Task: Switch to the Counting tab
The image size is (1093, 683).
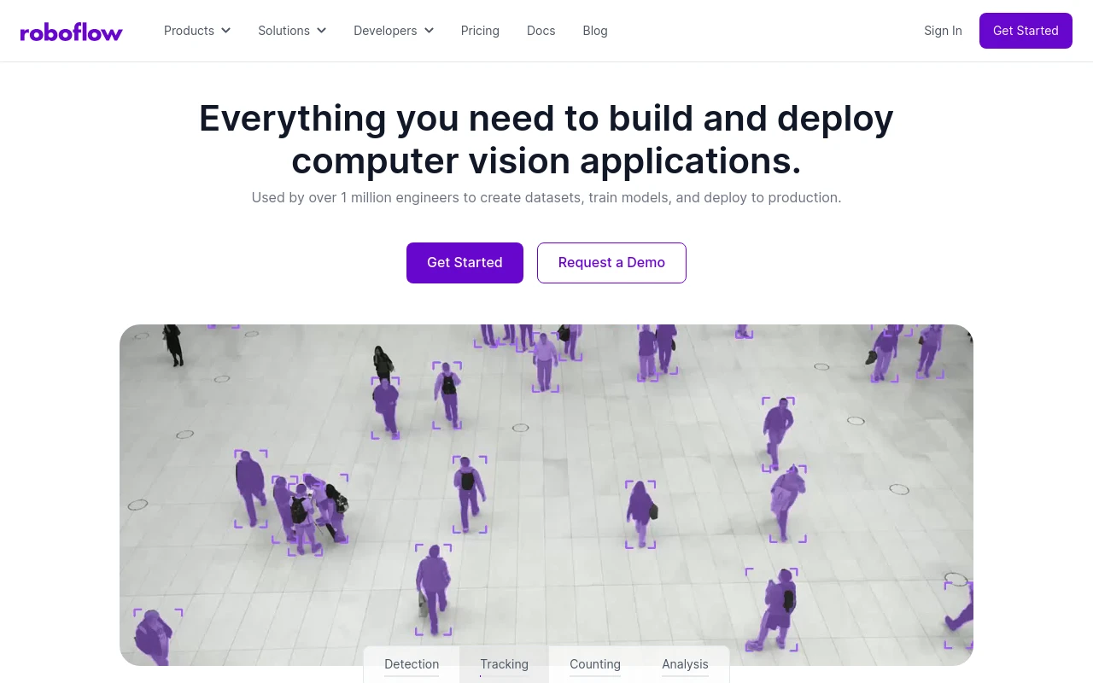Action: pyautogui.click(x=595, y=664)
